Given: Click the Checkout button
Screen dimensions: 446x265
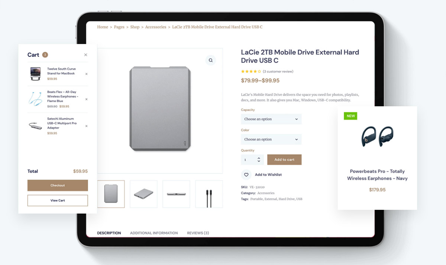Looking at the screenshot, I should (x=58, y=185).
